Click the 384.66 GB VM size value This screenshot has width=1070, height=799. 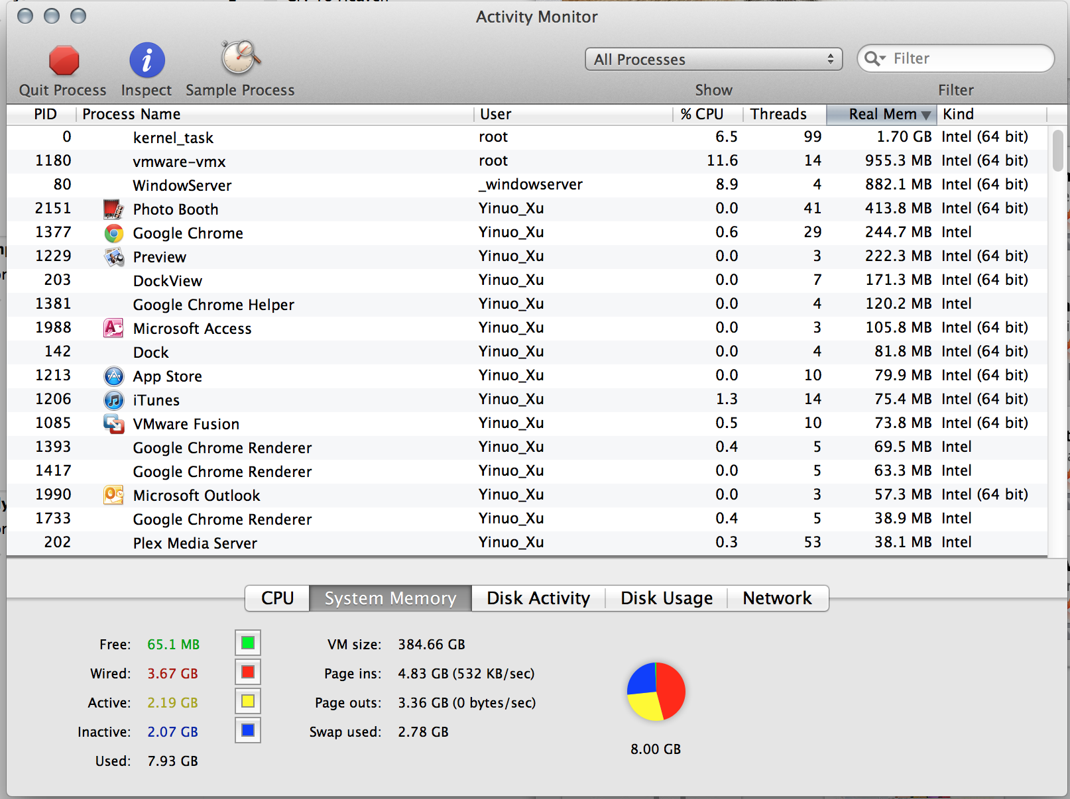click(x=432, y=644)
